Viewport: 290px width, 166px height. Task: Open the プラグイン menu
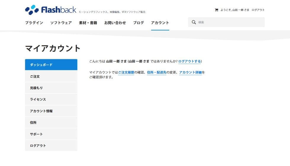coord(34,23)
